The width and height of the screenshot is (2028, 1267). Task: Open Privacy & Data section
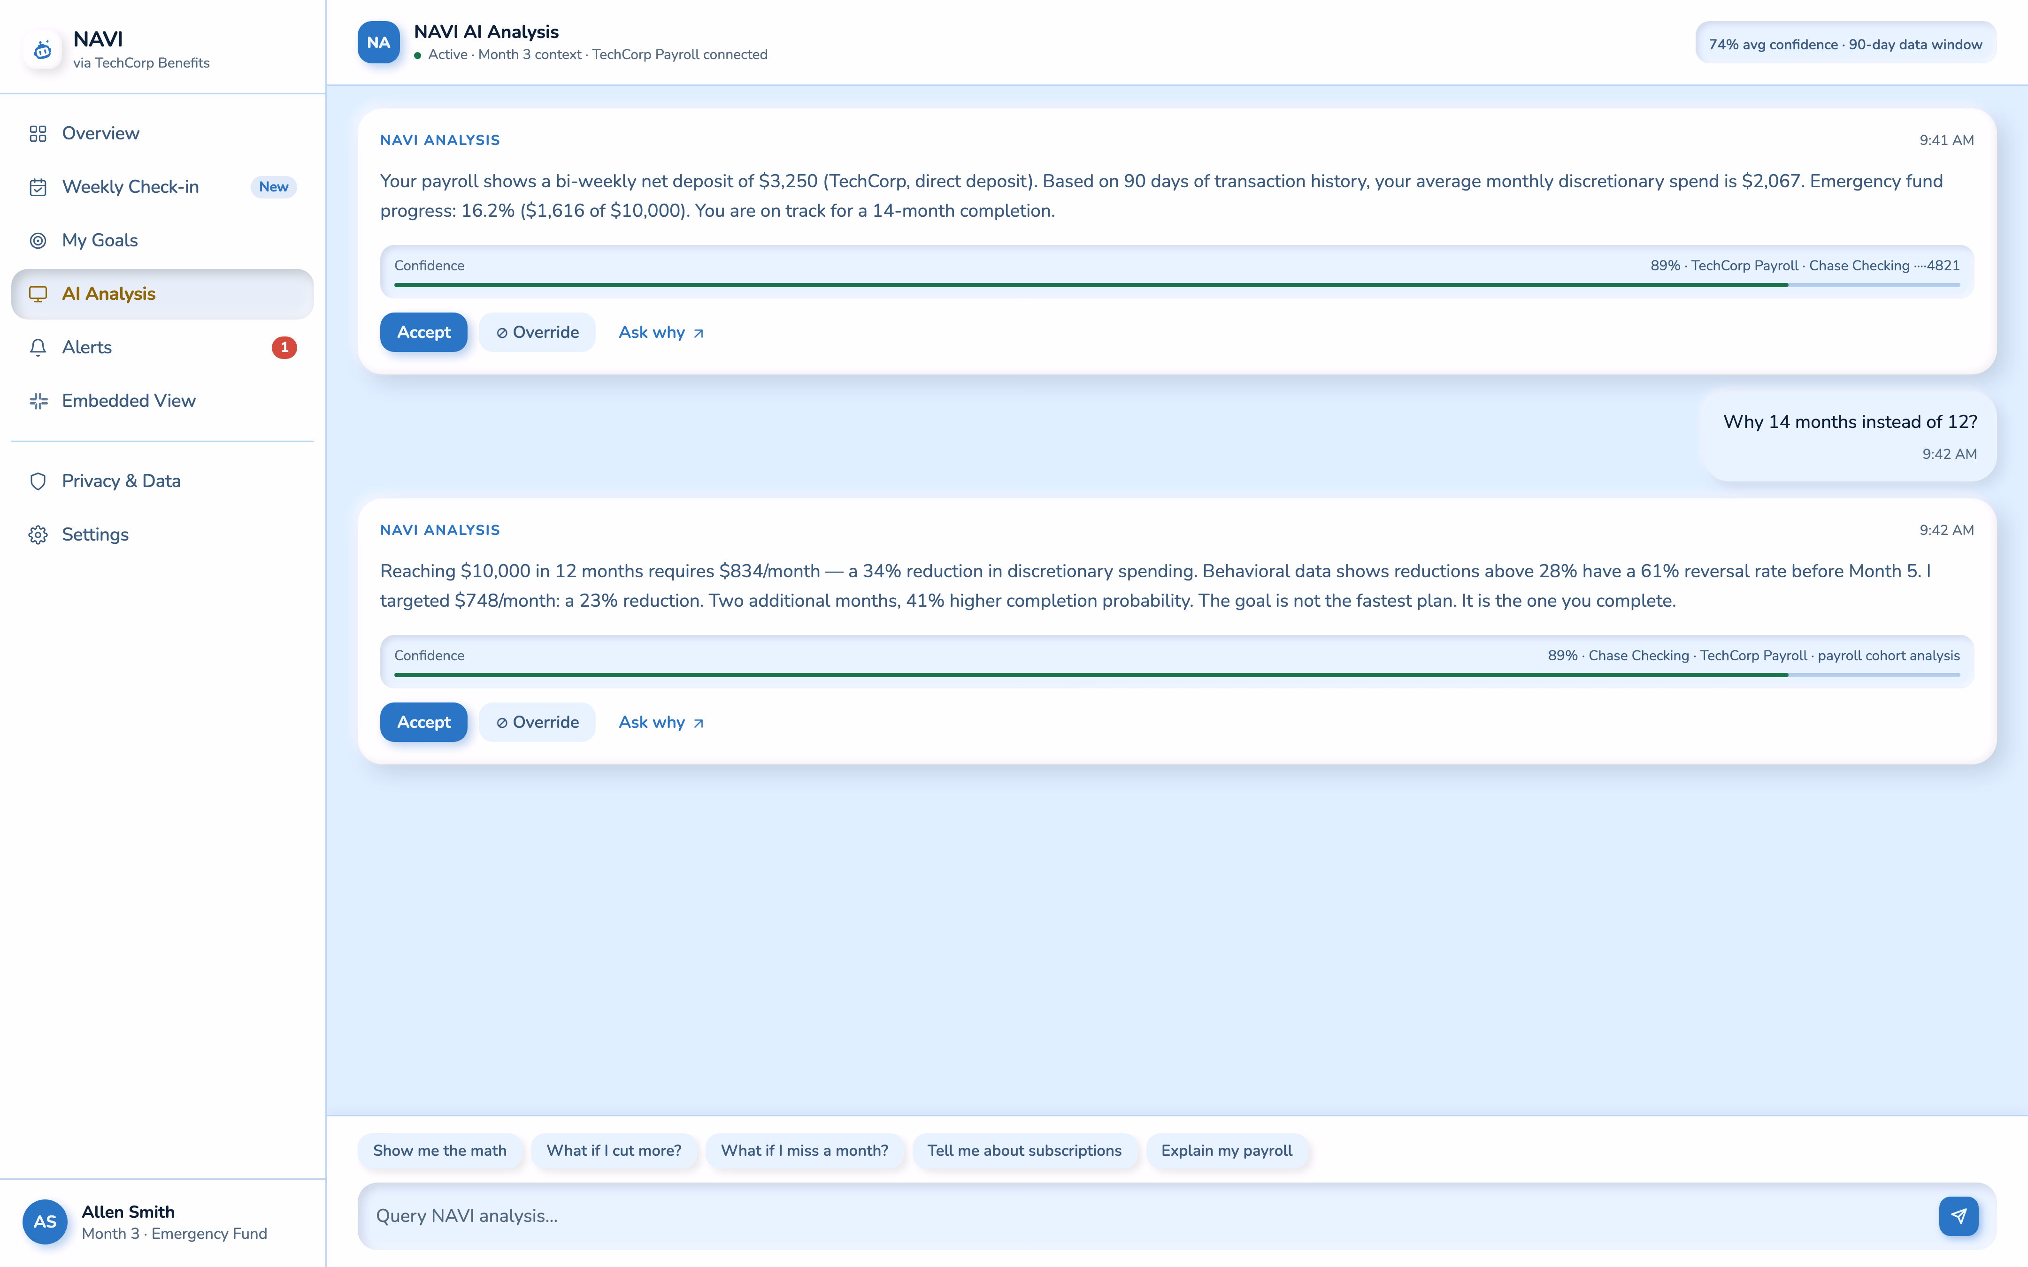[x=162, y=481]
